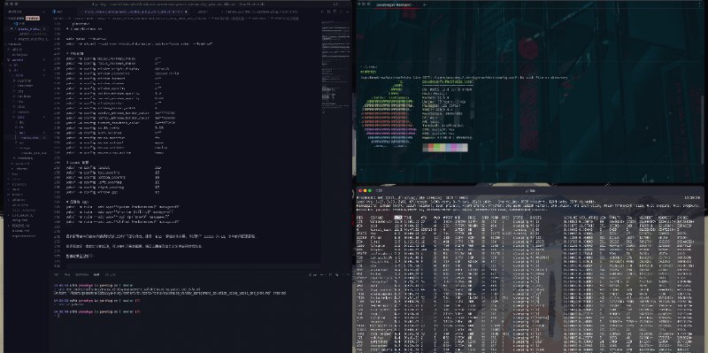Click the 'window_placement second_child' config line
This screenshot has height=353, width=708.
[x=123, y=73]
